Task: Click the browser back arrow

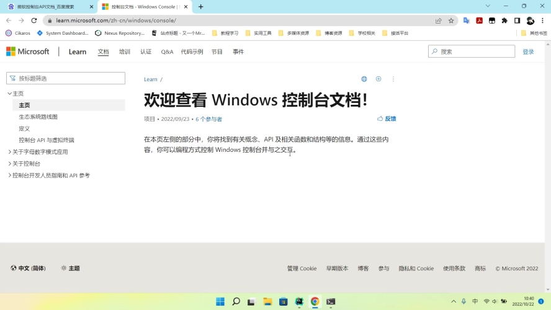Action: pyautogui.click(x=9, y=20)
